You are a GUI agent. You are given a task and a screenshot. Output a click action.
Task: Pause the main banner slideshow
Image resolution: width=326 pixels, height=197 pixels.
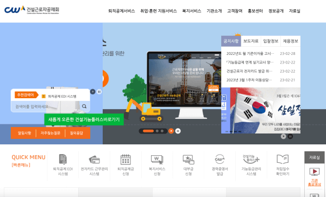[178, 131]
